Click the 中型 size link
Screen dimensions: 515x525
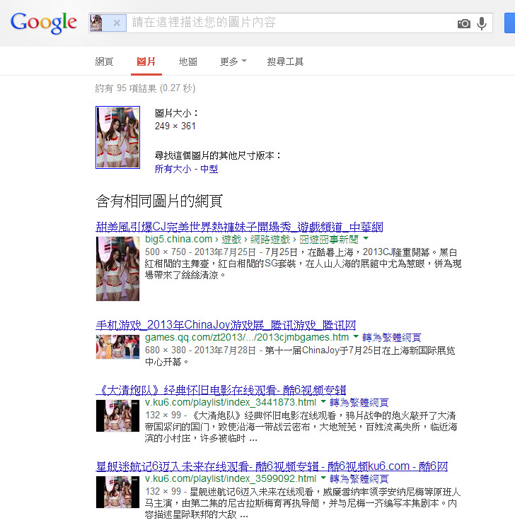209,169
